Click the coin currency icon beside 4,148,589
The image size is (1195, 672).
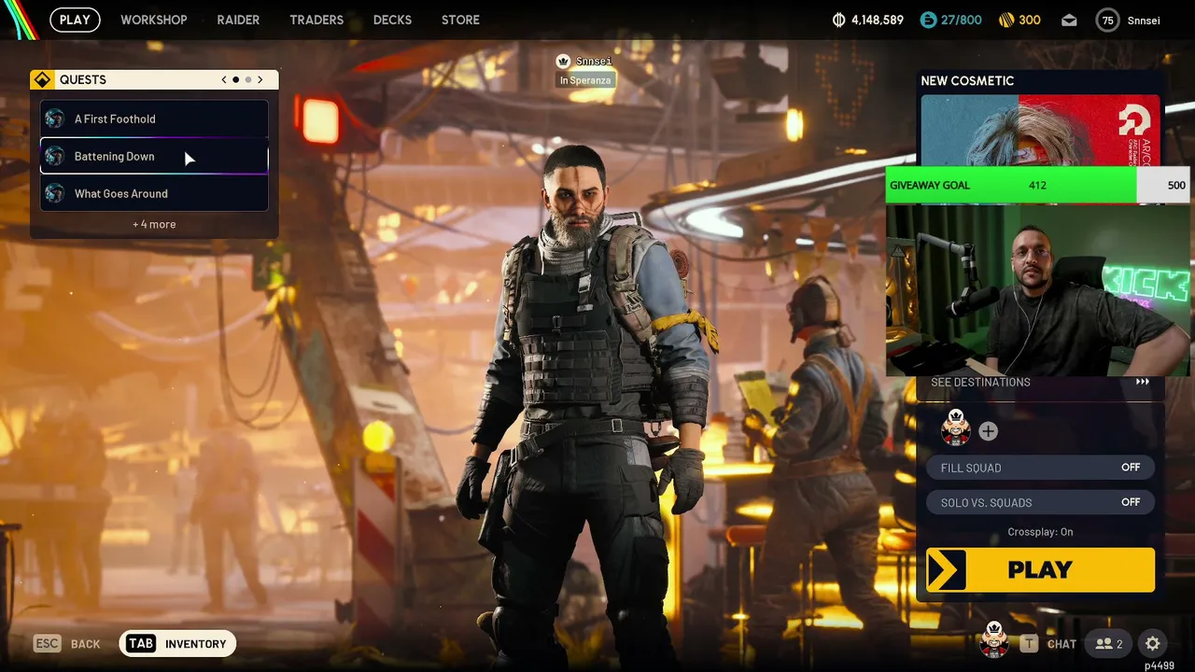coord(838,20)
